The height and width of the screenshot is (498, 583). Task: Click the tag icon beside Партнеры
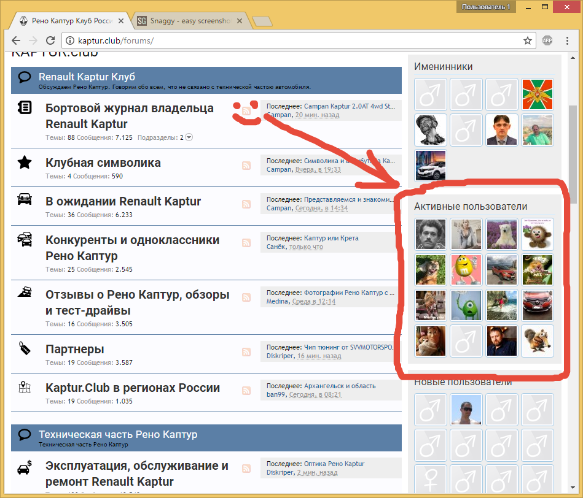25,348
